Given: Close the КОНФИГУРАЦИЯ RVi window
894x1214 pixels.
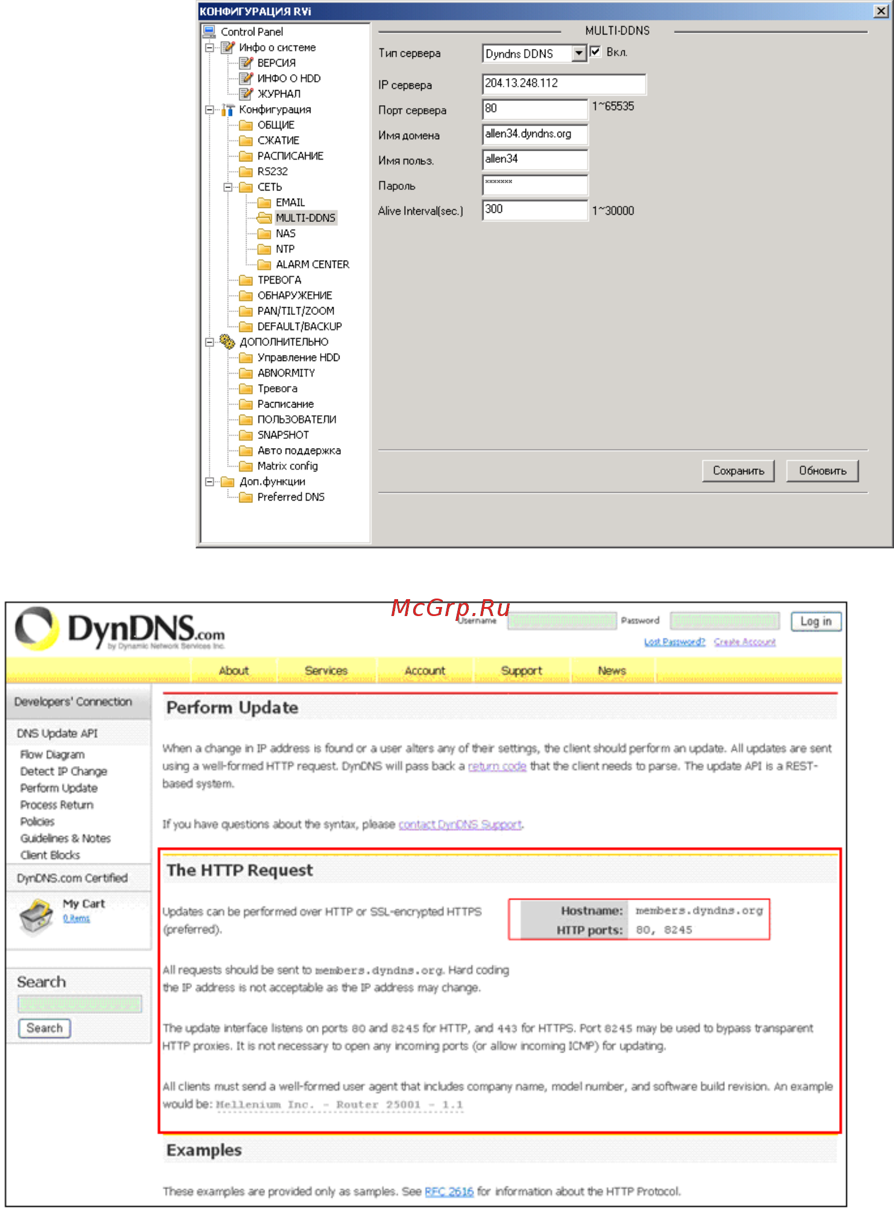Looking at the screenshot, I should 881,11.
